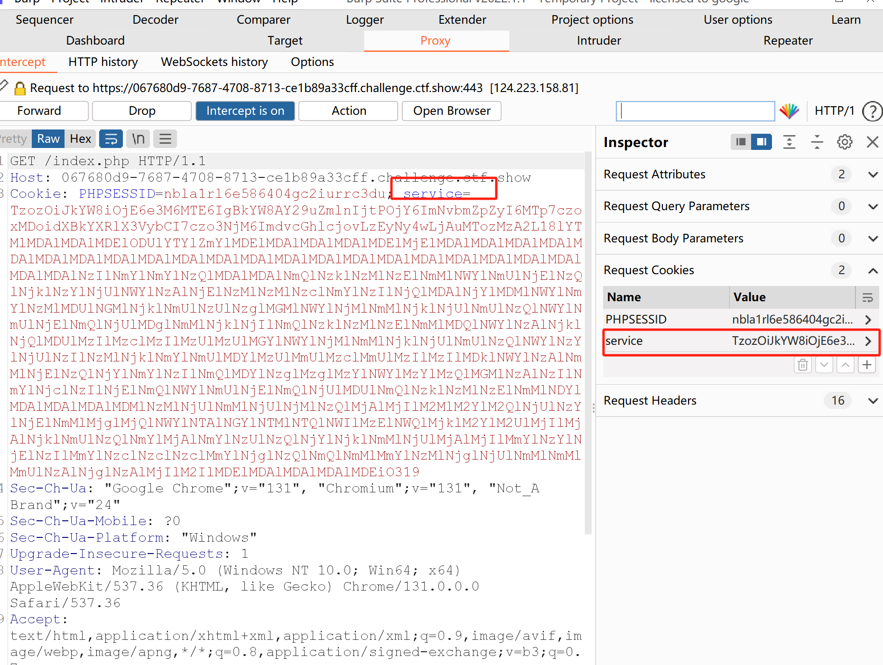Open the Repeater tab
The width and height of the screenshot is (883, 665).
788,41
